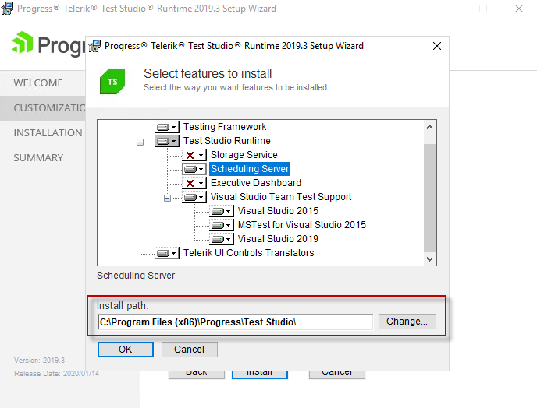Open feature state dropdown for Testing Framework
Viewport: 537px width, 408px height.
tap(167, 127)
